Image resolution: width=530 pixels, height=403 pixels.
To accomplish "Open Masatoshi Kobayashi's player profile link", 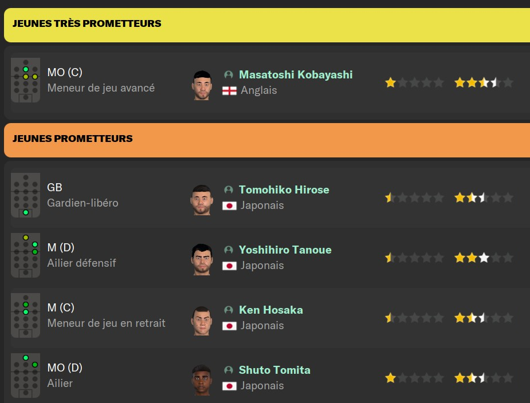I will click(296, 75).
